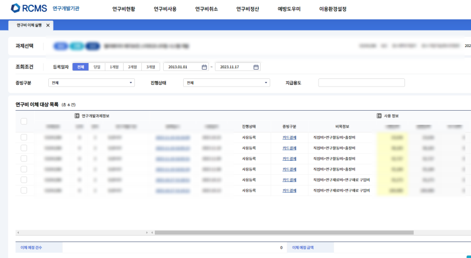
Task: Click the left table pane scroll-right arrow
Action: (x=147, y=233)
